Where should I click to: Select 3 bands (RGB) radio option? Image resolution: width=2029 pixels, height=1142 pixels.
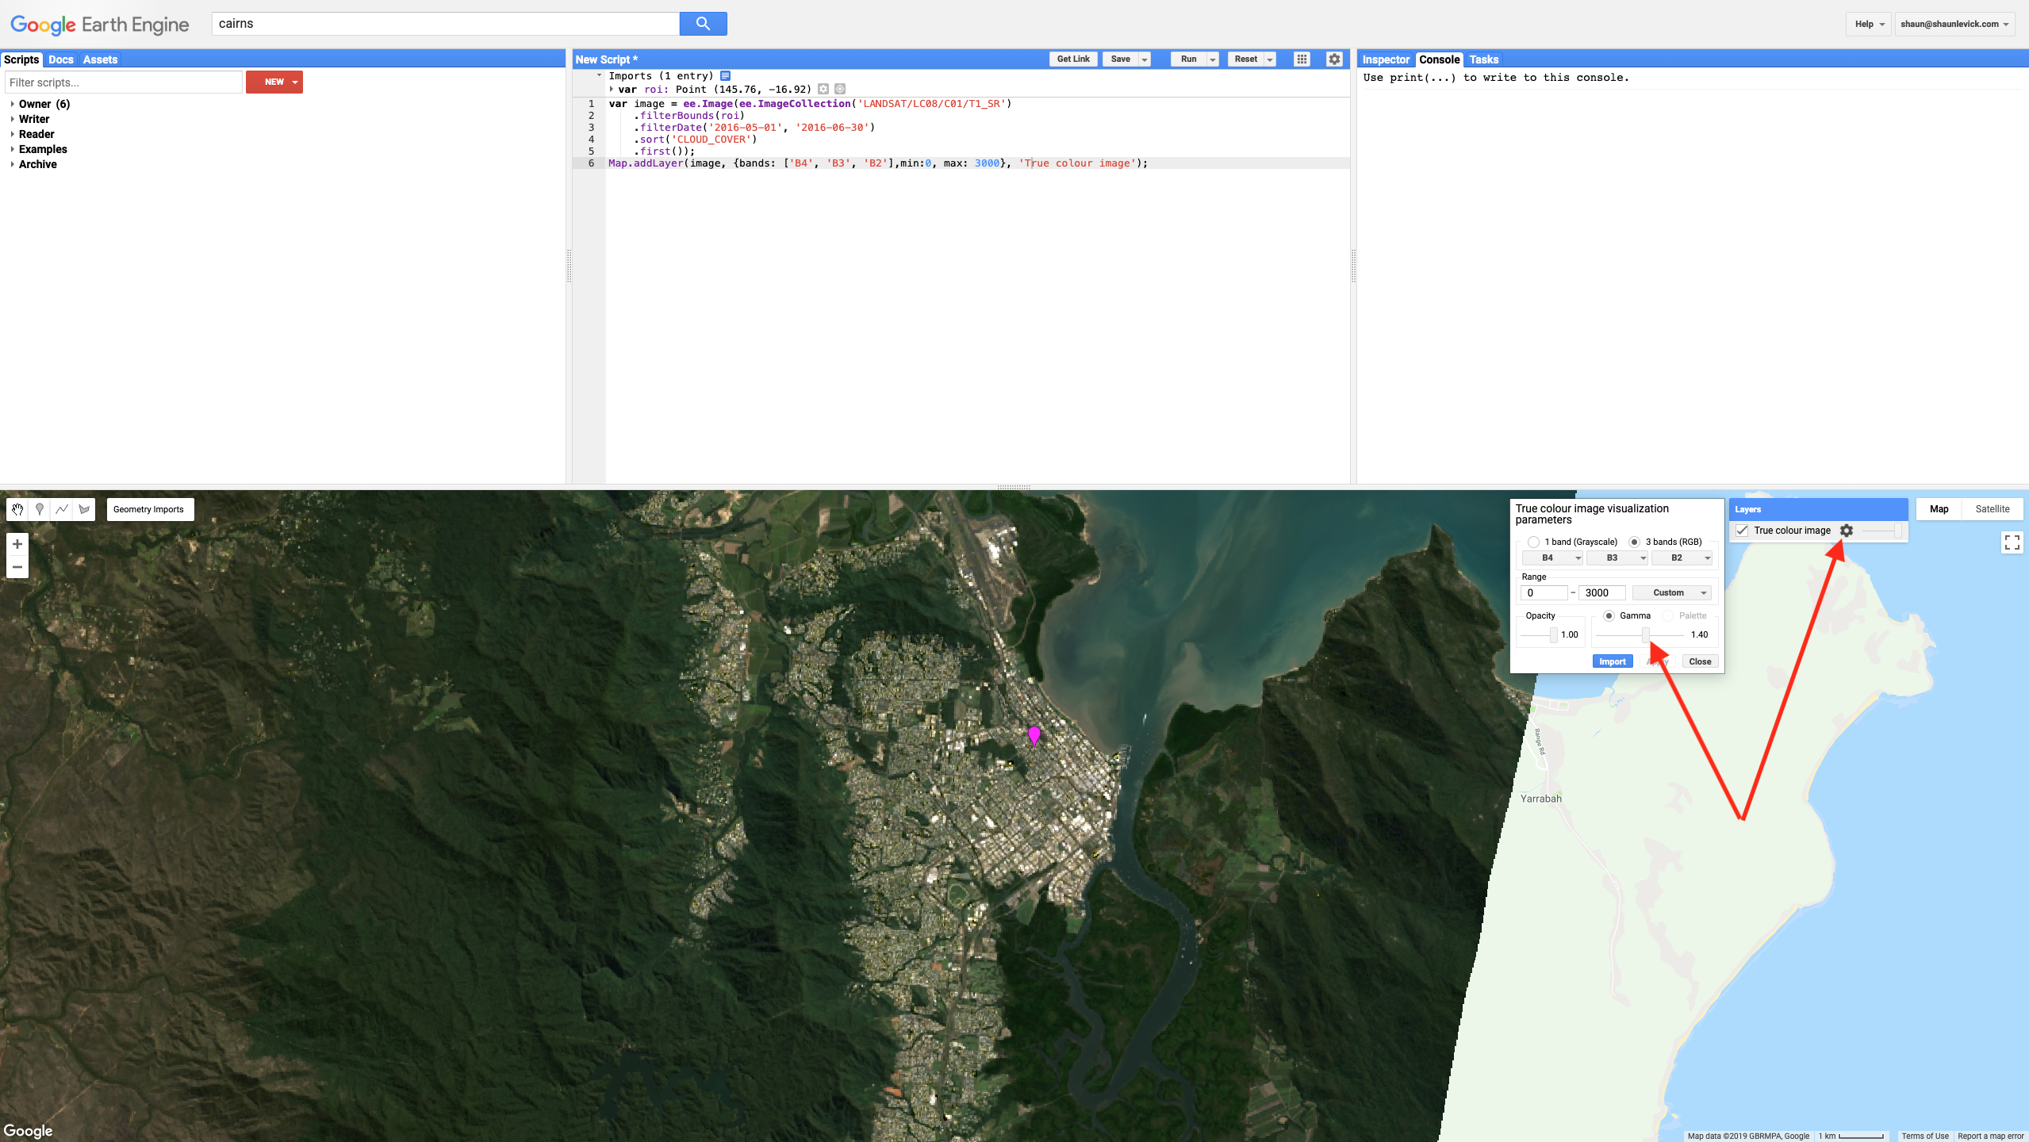[1634, 542]
